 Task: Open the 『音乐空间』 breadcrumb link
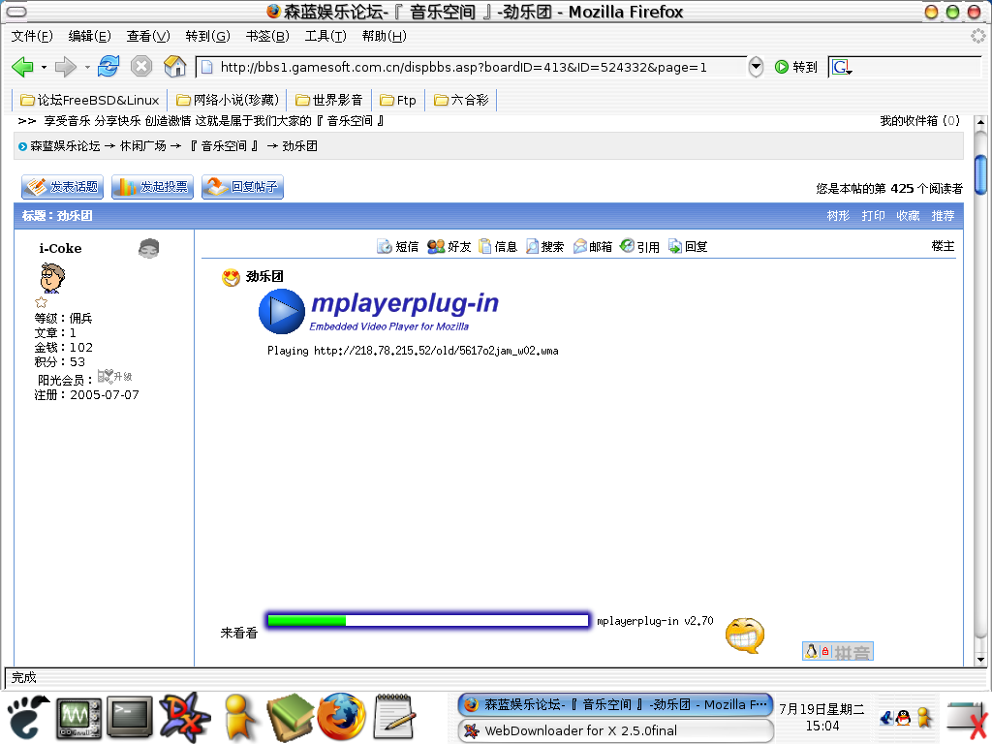point(224,146)
